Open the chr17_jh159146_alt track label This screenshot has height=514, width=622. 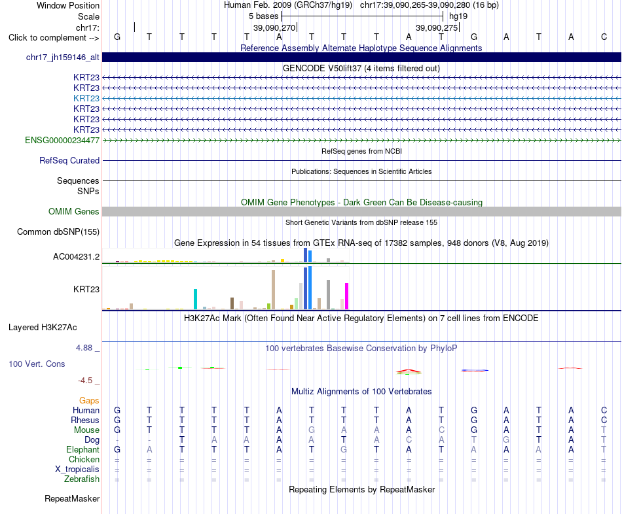pos(63,57)
